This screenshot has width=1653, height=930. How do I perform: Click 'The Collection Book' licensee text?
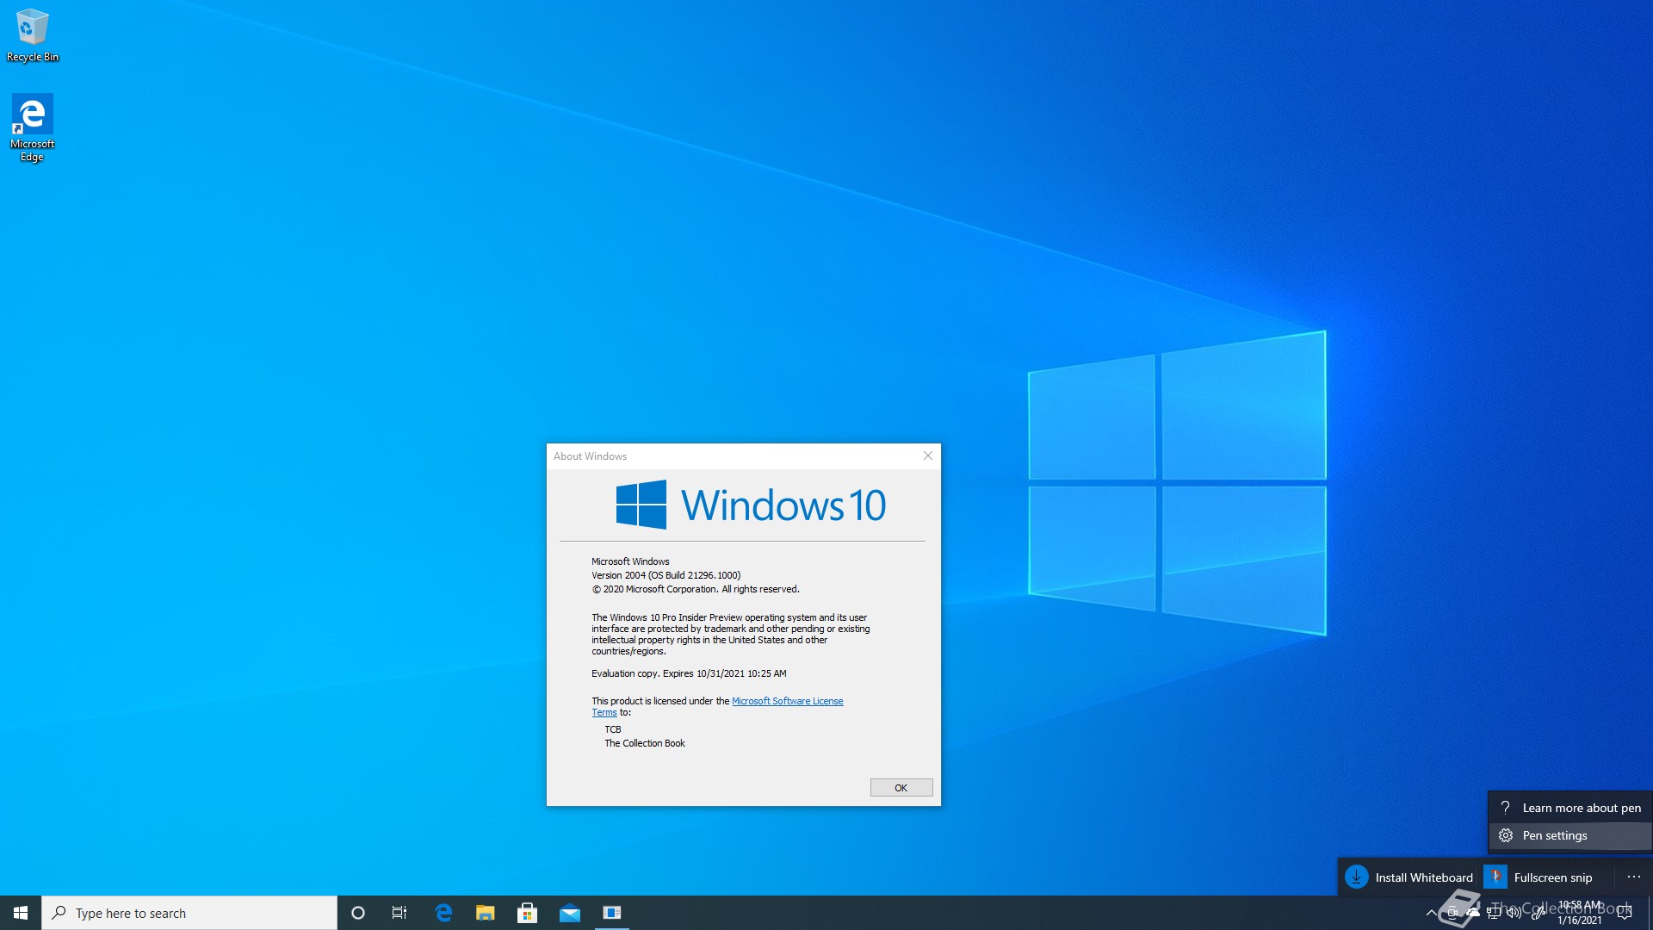(645, 743)
